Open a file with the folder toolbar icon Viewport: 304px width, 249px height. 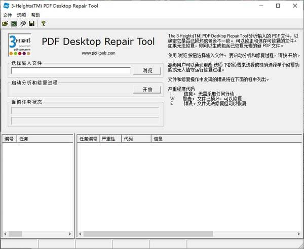[5, 23]
